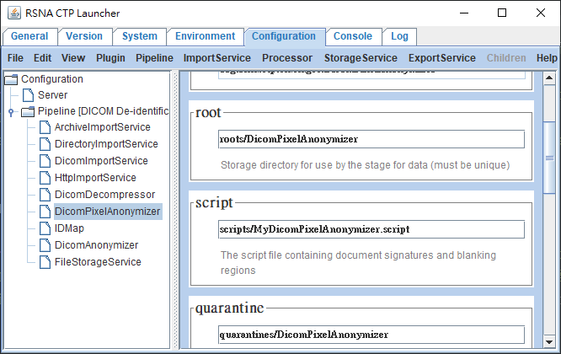The image size is (561, 354).
Task: Open the System tab
Action: click(x=140, y=36)
